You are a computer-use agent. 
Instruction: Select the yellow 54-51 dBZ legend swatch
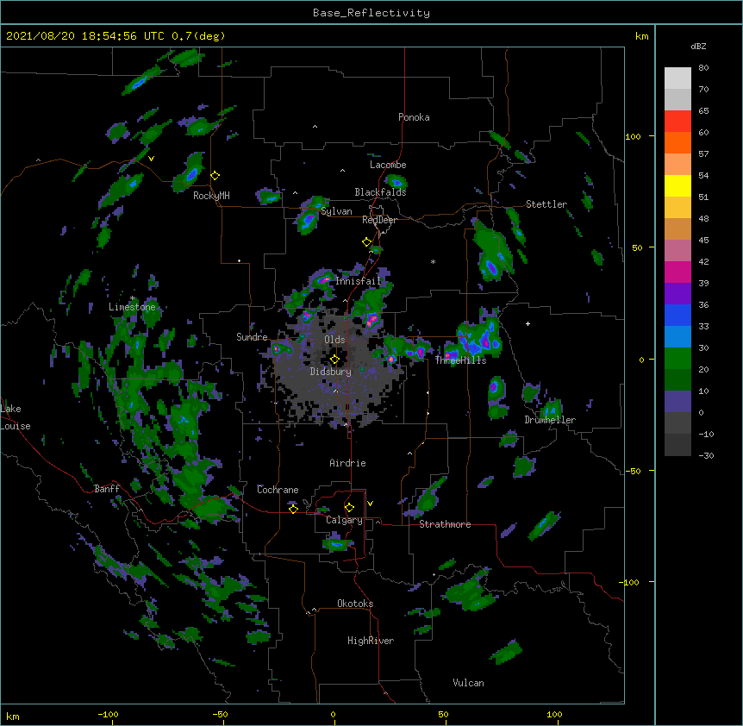tap(677, 185)
